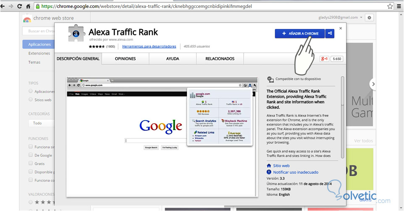Viewport: 404px width, 211px height.
Task: Open the Relacionados tab
Action: click(x=220, y=59)
